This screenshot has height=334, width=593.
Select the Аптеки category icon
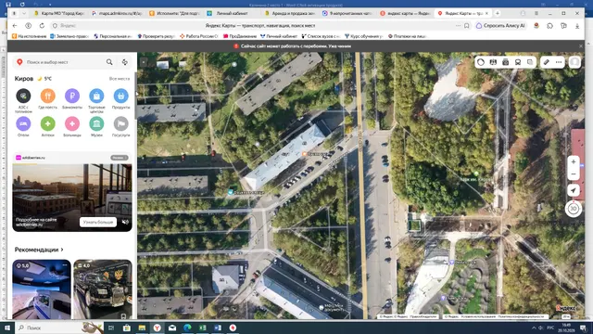pos(47,123)
